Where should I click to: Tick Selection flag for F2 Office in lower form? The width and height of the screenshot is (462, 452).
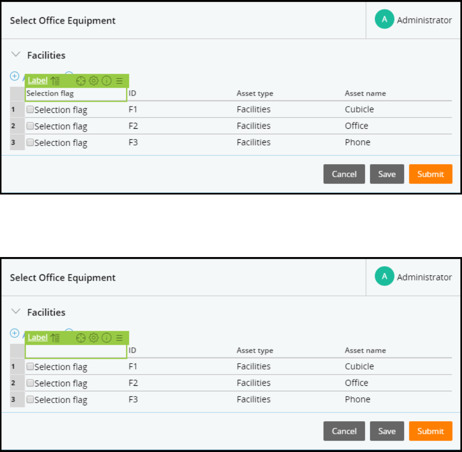coord(30,383)
